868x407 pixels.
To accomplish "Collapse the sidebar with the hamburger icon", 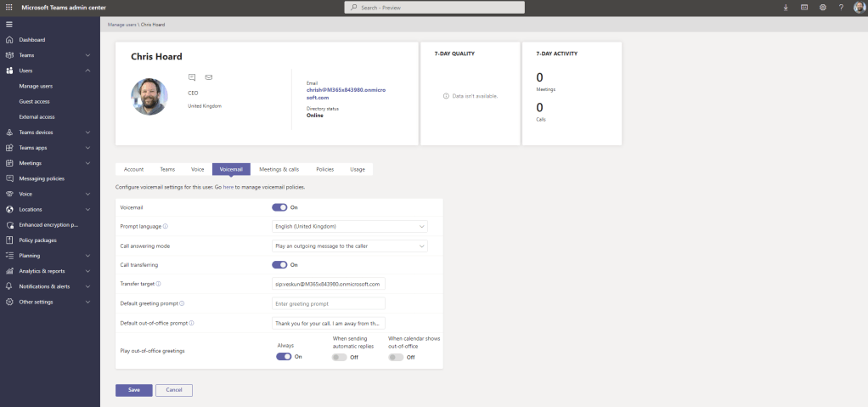I will [x=9, y=24].
